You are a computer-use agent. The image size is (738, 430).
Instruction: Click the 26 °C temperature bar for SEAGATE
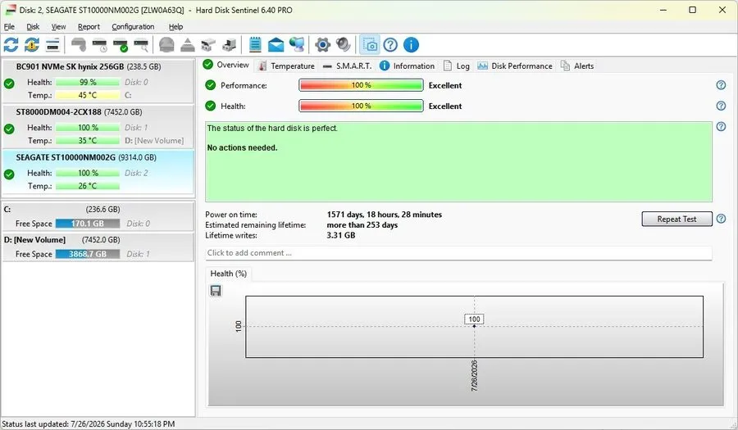(x=88, y=186)
